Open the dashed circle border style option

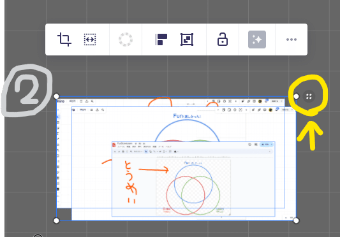click(126, 39)
